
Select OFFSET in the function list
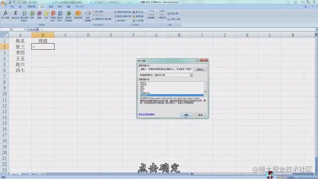click(144, 85)
